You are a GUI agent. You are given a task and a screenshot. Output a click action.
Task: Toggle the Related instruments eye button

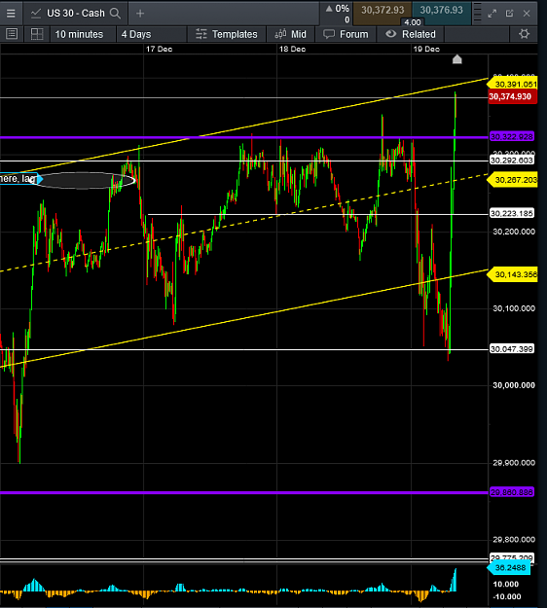pos(411,34)
